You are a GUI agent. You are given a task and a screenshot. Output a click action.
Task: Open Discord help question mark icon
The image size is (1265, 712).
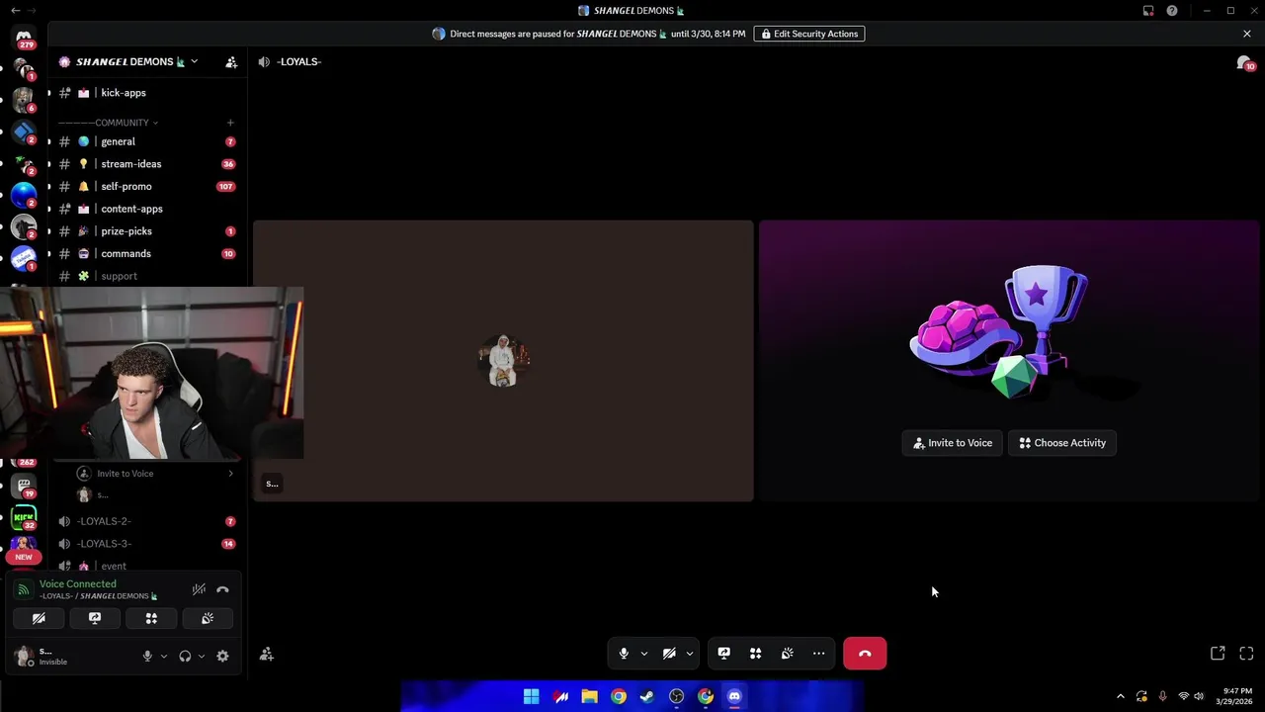click(1172, 10)
